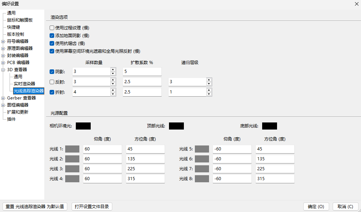Click 光线 8 方位角 field showing 315

275,179
